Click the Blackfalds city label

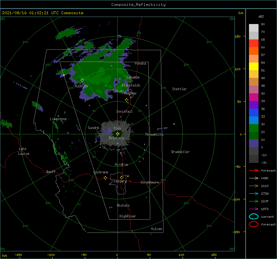tap(131, 85)
